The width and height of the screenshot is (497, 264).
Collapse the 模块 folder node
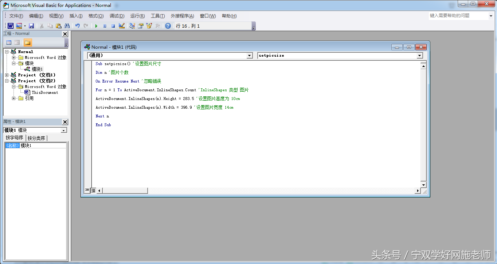tap(14, 63)
